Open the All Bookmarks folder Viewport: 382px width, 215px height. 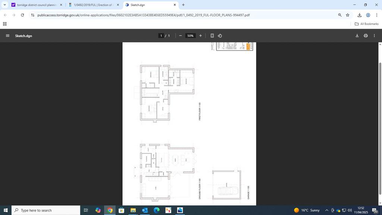coord(366,24)
